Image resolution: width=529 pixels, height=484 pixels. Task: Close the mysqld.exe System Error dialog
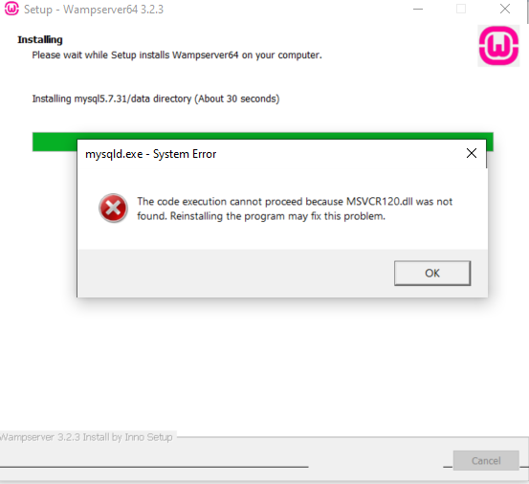click(x=472, y=153)
